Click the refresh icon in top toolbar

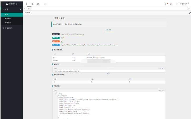38,4
